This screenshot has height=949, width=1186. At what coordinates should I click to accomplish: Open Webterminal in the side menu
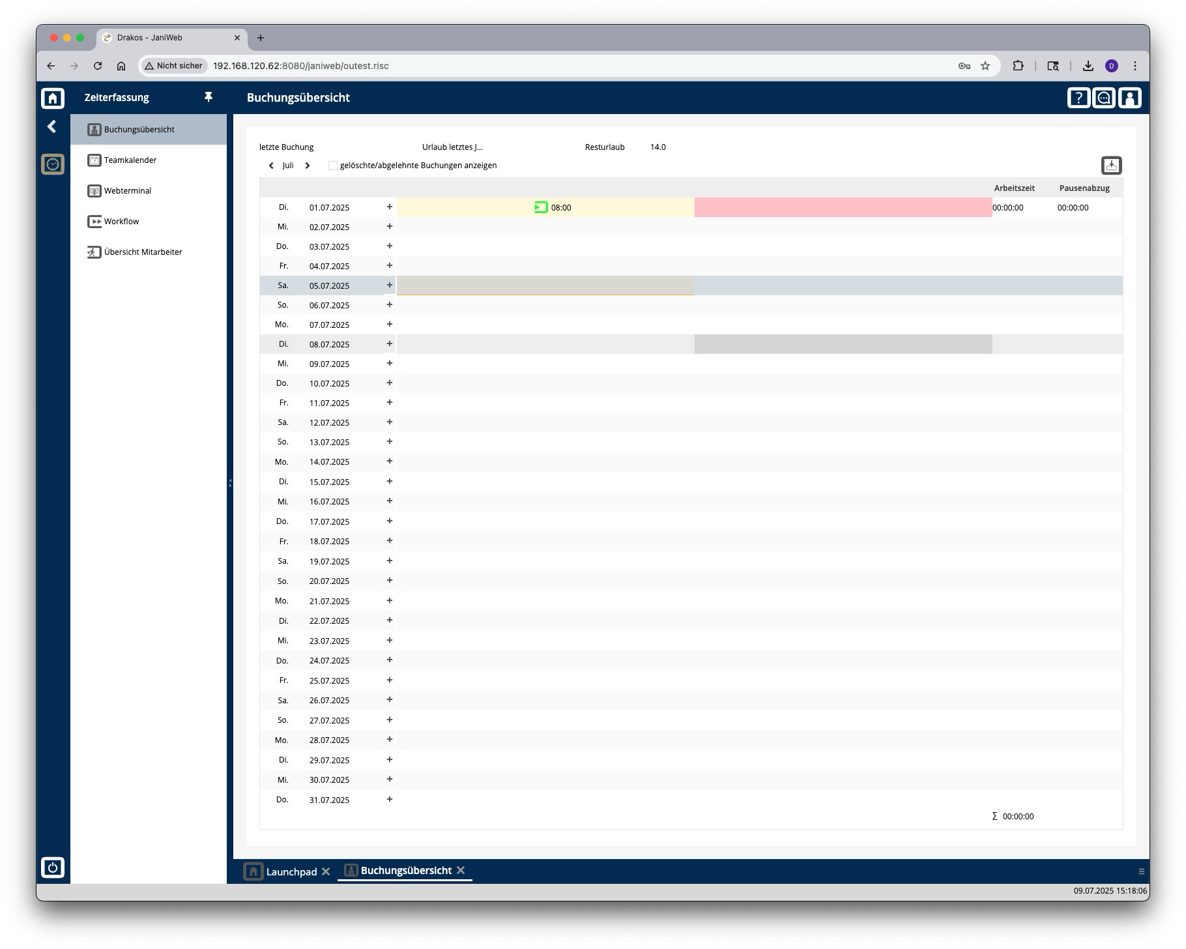point(128,190)
